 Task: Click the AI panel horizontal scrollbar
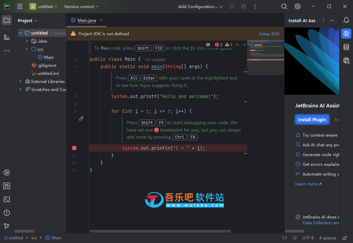coord(295,231)
